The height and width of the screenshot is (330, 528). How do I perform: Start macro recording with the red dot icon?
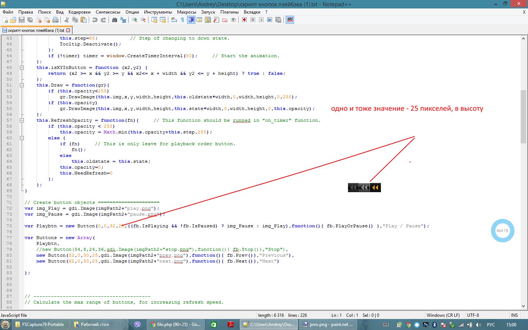[x=244, y=20]
